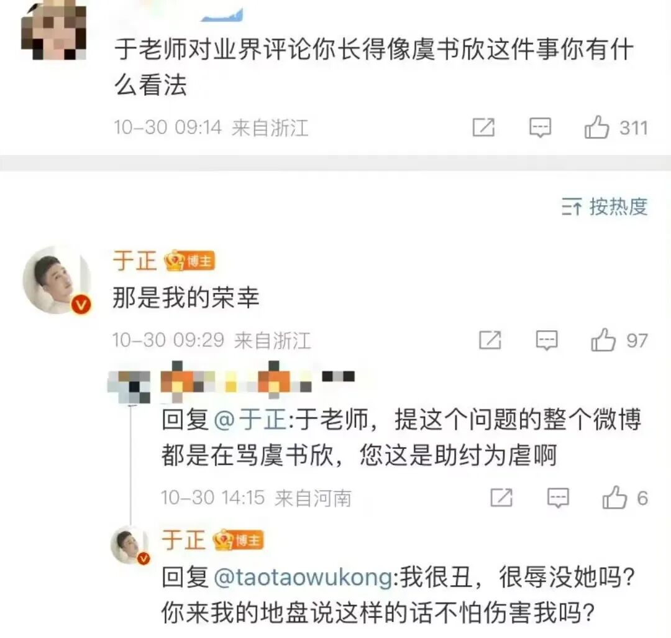Open replies on the 311-like top comment
The height and width of the screenshot is (638, 671).
(540, 127)
